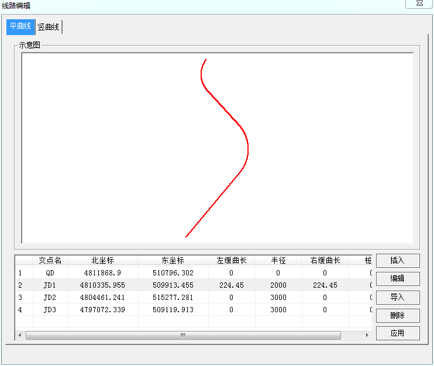The width and height of the screenshot is (434, 366).
Task: Click the table's horizontal scrollbar thumb
Action: pyautogui.click(x=183, y=336)
